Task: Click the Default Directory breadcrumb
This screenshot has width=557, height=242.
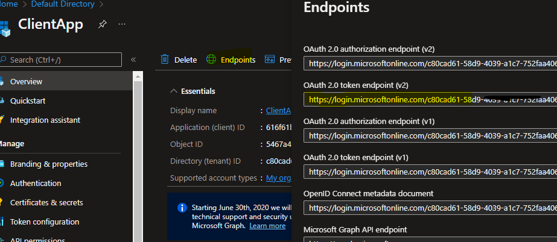Action: pos(62,4)
